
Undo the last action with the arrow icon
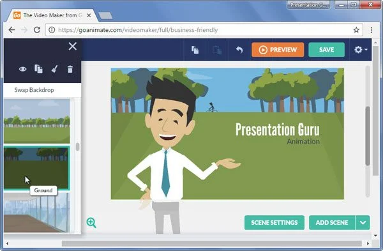(x=239, y=50)
